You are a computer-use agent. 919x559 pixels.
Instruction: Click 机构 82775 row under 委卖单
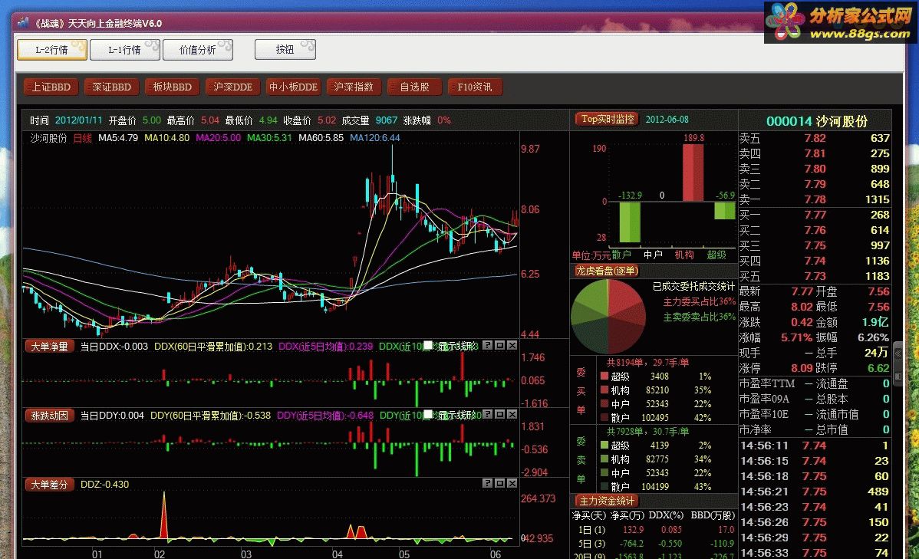[657, 459]
